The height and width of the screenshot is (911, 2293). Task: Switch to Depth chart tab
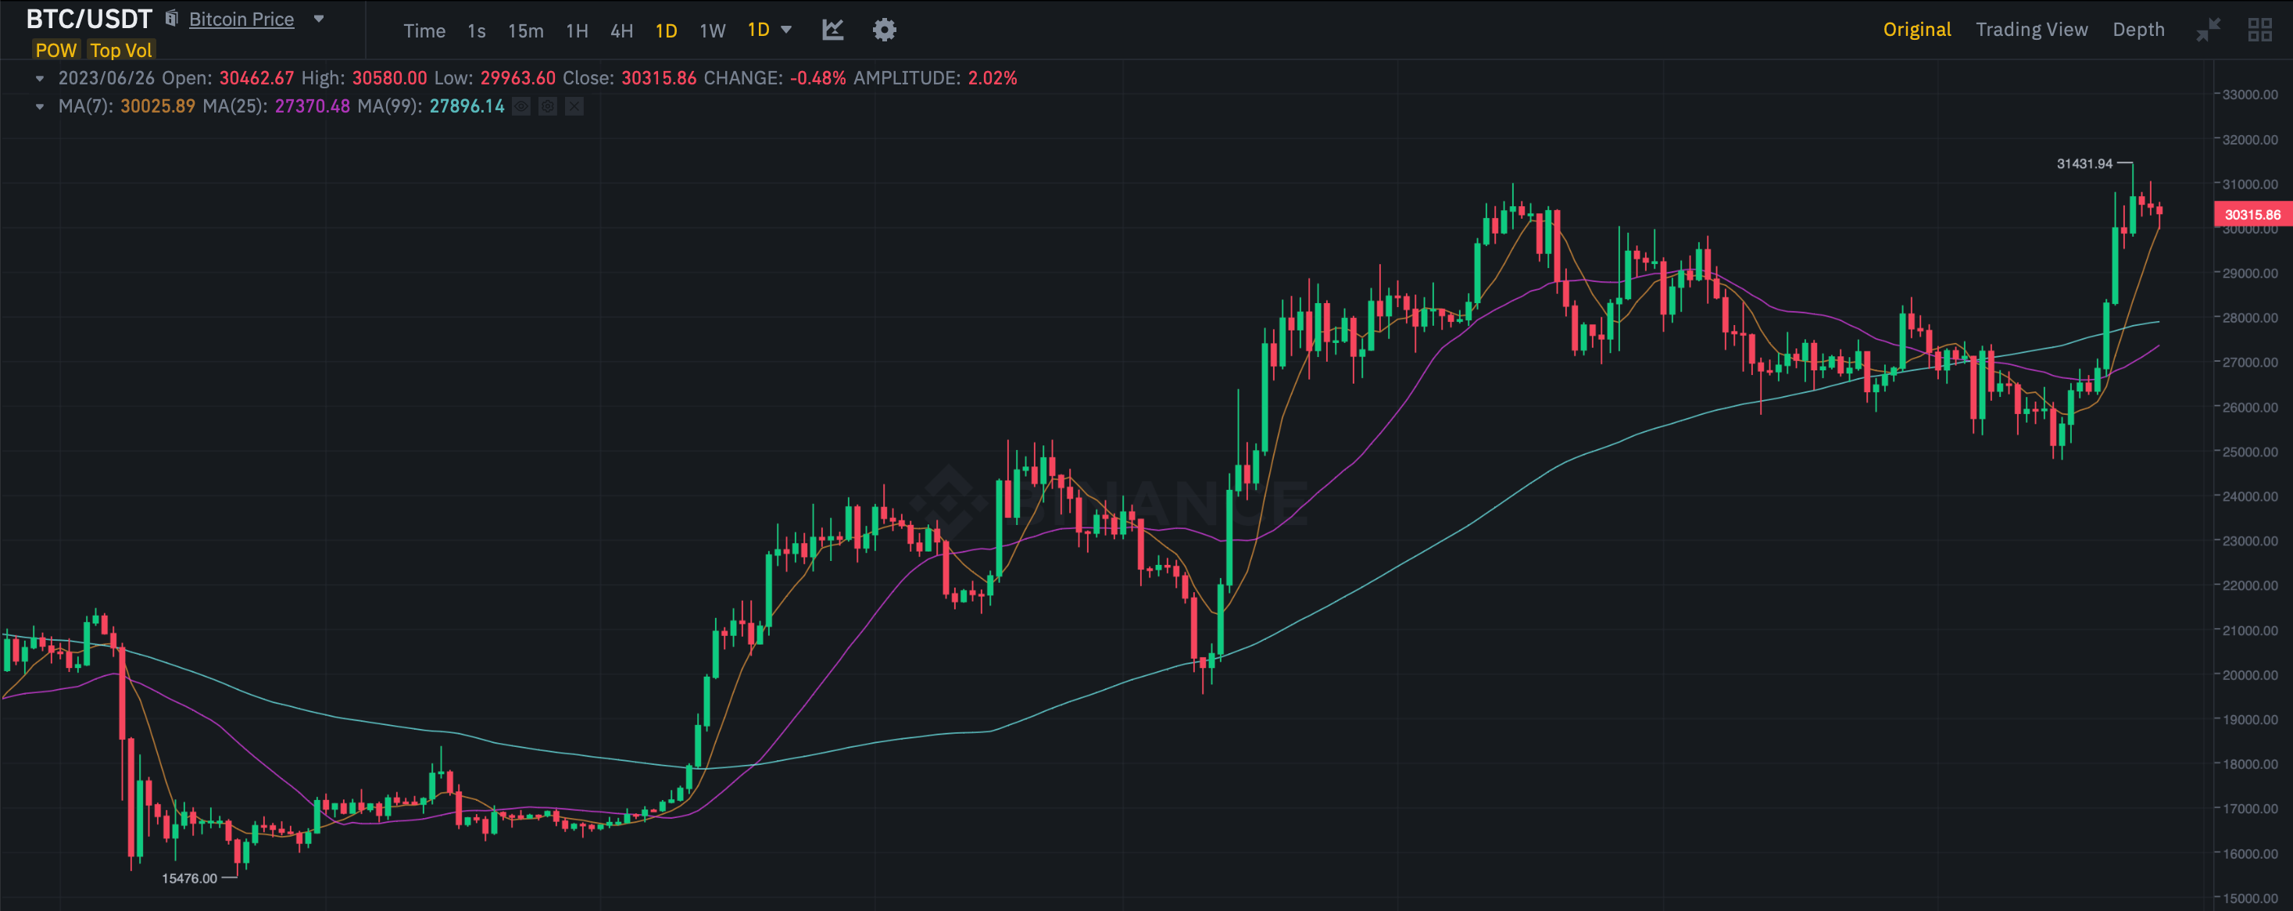pos(2138,30)
